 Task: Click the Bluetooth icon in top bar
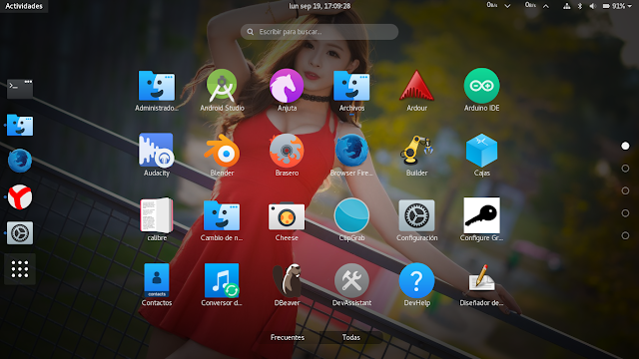[579, 6]
